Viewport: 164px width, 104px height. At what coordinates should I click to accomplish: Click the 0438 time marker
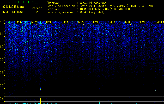click(127, 22)
